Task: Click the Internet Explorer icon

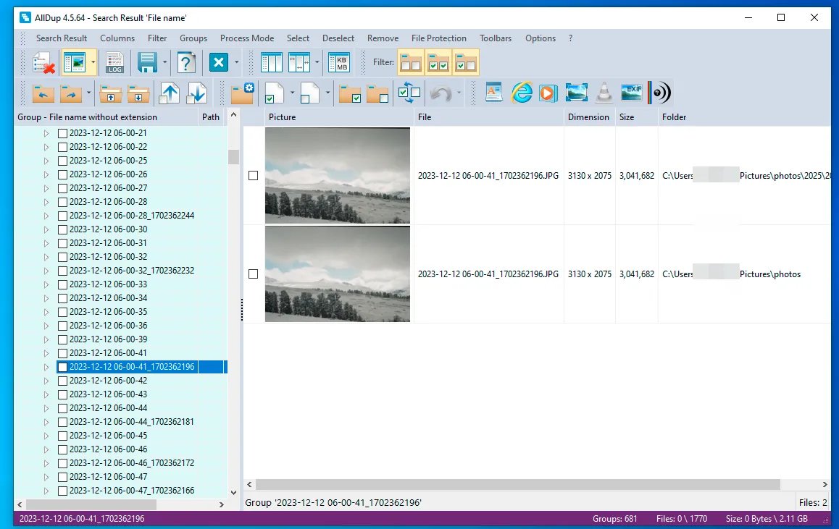Action: [522, 93]
